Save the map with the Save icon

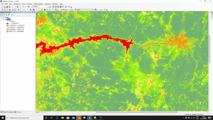tap(7, 7)
